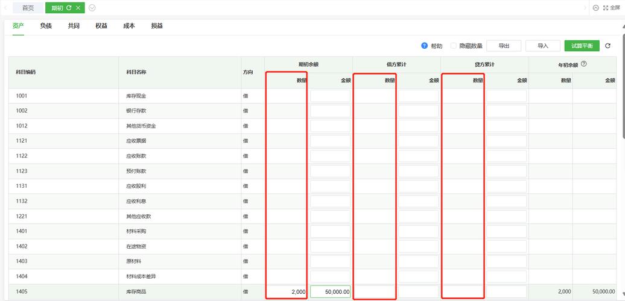Click the 期初余额 金额 field for 应收账款
625x301 pixels.
tap(330, 157)
